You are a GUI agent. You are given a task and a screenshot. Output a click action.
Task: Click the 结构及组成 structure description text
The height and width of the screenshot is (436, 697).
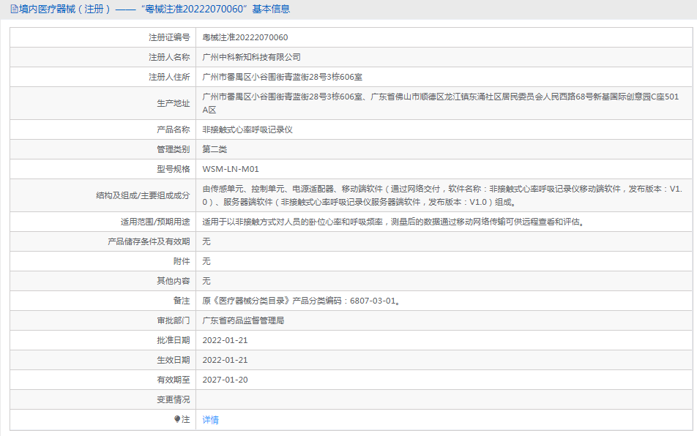click(x=439, y=195)
